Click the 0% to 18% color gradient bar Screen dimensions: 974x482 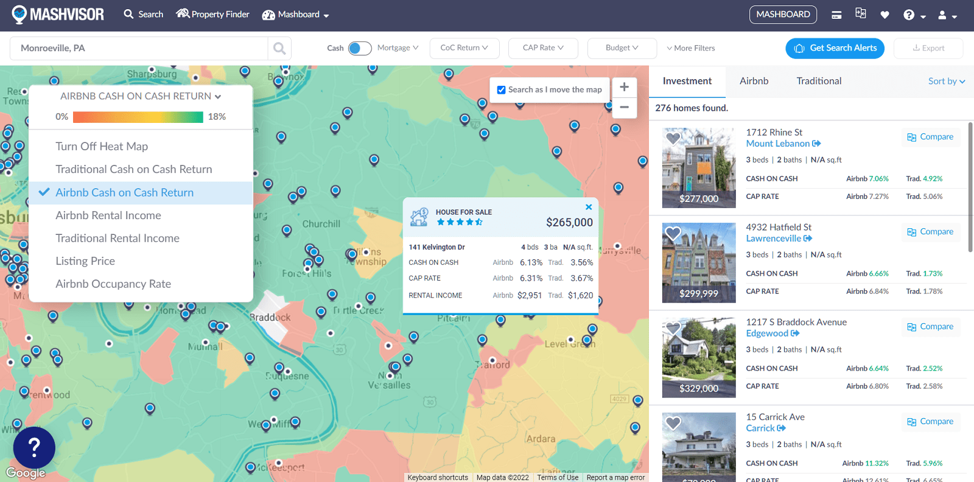pyautogui.click(x=138, y=117)
